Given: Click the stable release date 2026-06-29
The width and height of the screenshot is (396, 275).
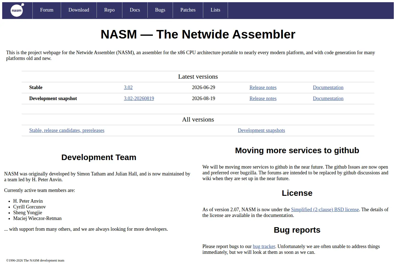Looking at the screenshot, I should pos(204,87).
